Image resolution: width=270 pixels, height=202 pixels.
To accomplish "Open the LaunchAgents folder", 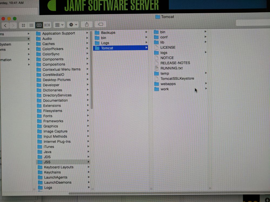I will (x=56, y=177).
